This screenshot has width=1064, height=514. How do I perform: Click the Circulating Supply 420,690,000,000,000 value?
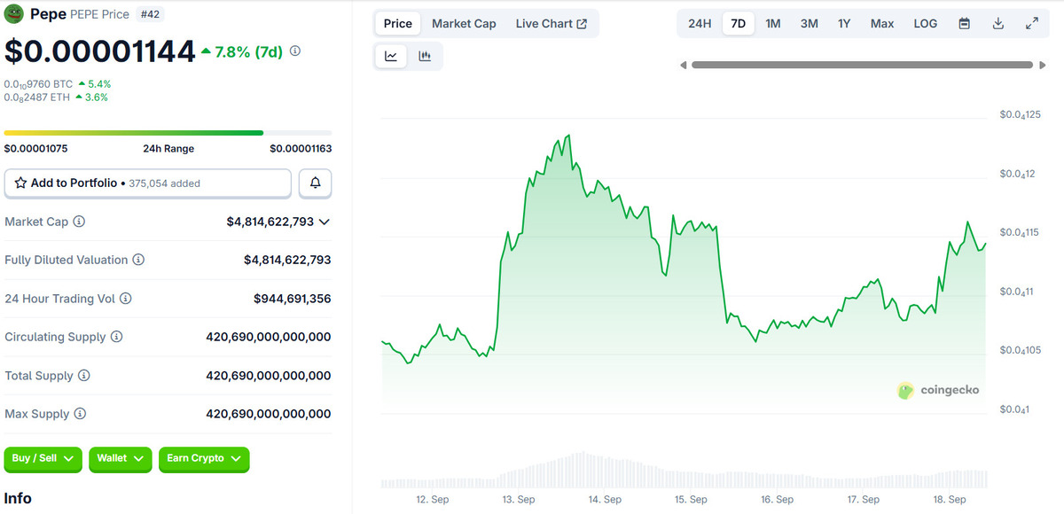pyautogui.click(x=269, y=337)
